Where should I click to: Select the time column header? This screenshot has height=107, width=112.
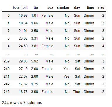(90, 8)
